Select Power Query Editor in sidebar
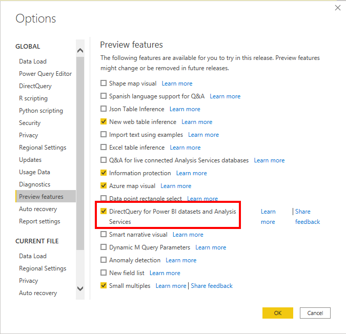Viewport: 346px width, 334px height. (46, 74)
